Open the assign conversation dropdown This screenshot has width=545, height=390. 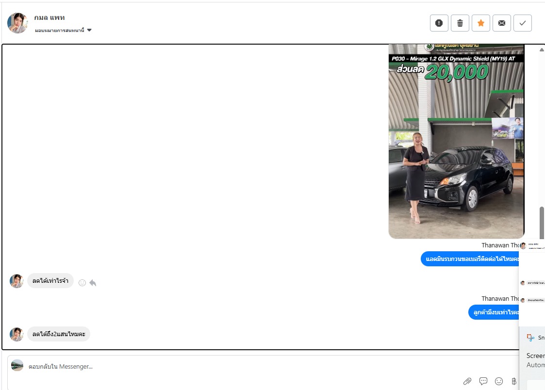coord(63,30)
